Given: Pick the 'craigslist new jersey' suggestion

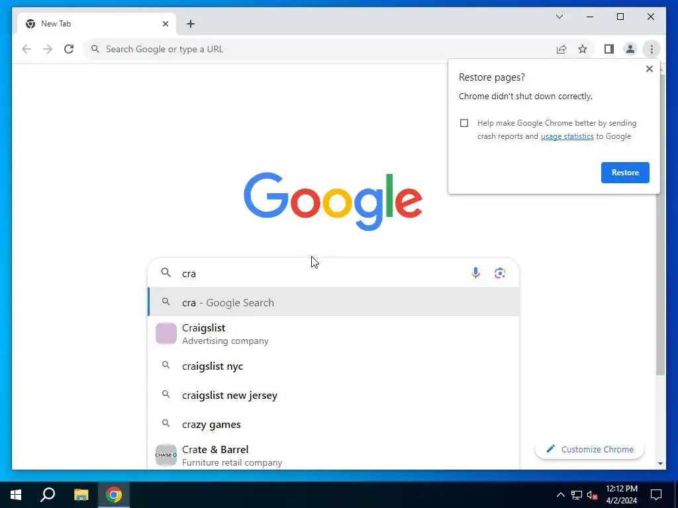Looking at the screenshot, I should pyautogui.click(x=334, y=395).
